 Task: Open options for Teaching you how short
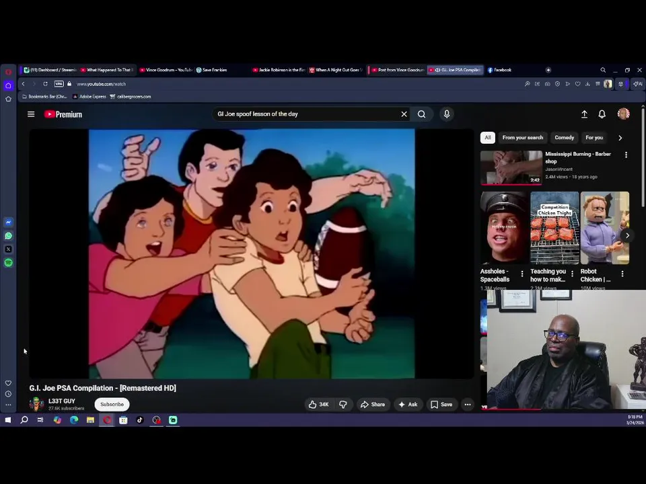click(x=572, y=274)
